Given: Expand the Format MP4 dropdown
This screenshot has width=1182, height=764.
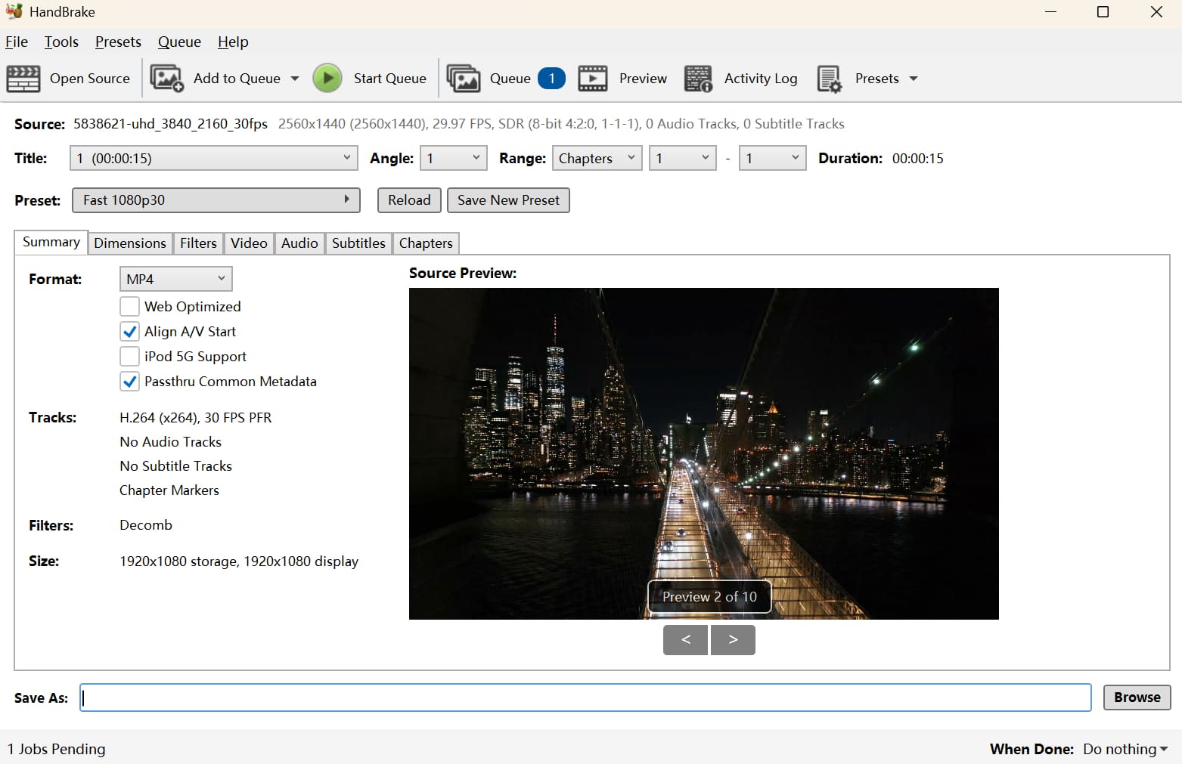Looking at the screenshot, I should 175,279.
